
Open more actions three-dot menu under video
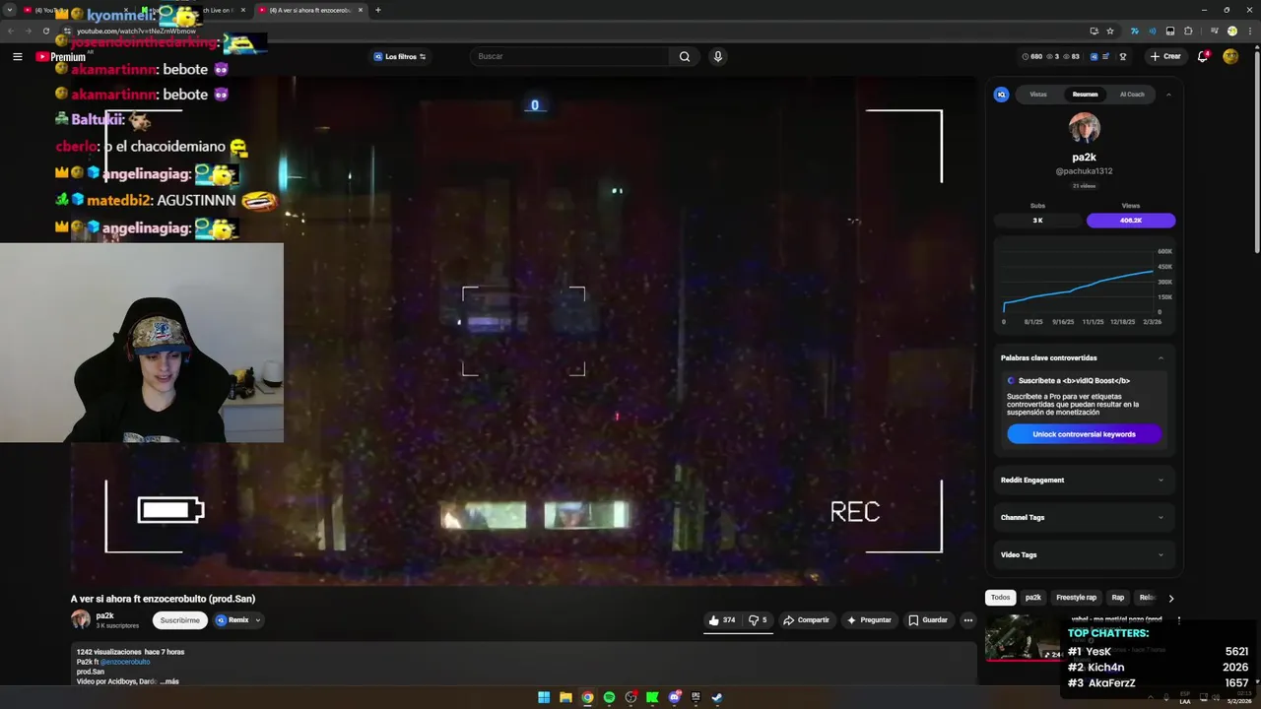[x=968, y=620]
